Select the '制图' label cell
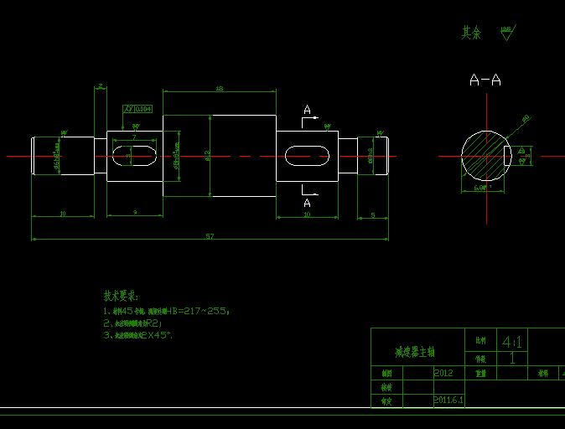Viewport: 565px width, 429px height. pyautogui.click(x=386, y=374)
